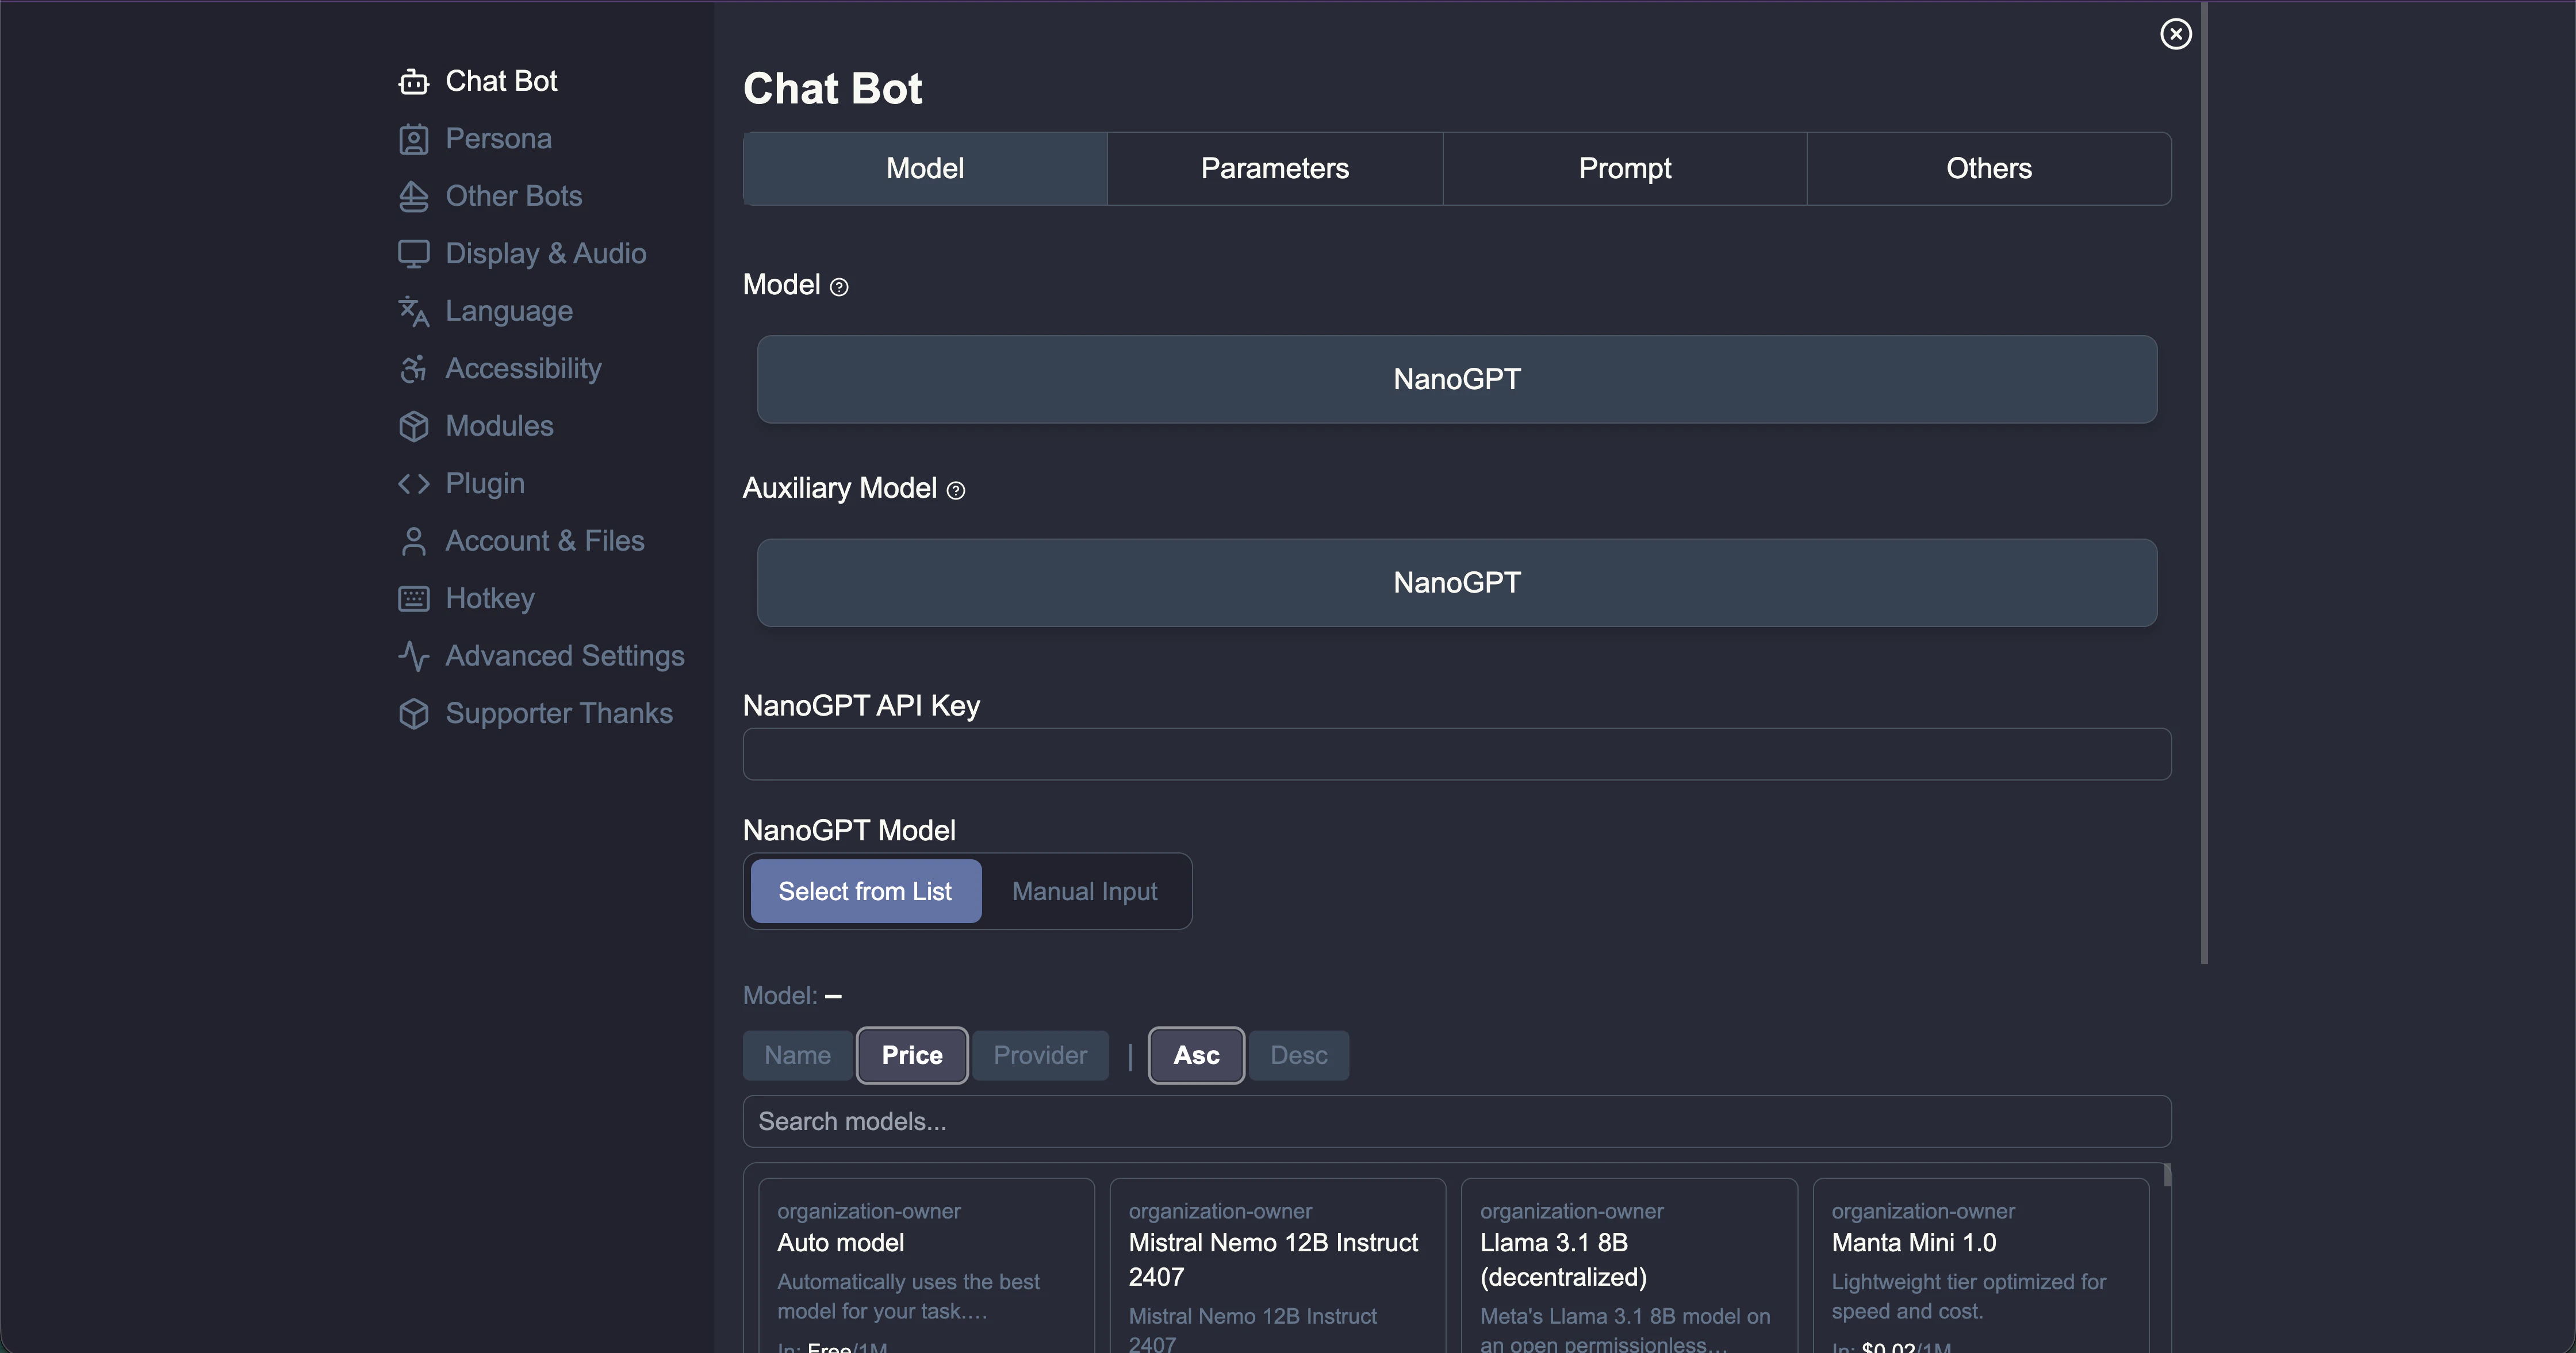This screenshot has width=2576, height=1353.
Task: Select the Other Bots sidebar icon
Action: pos(415,196)
